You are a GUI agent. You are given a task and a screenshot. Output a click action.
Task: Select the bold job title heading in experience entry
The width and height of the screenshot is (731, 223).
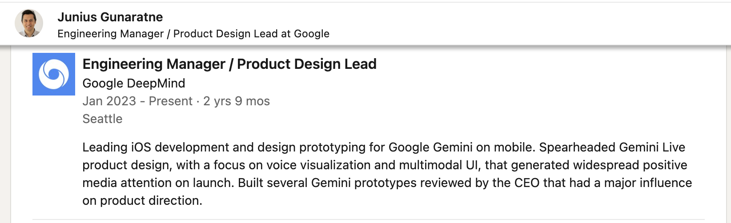[x=229, y=64]
